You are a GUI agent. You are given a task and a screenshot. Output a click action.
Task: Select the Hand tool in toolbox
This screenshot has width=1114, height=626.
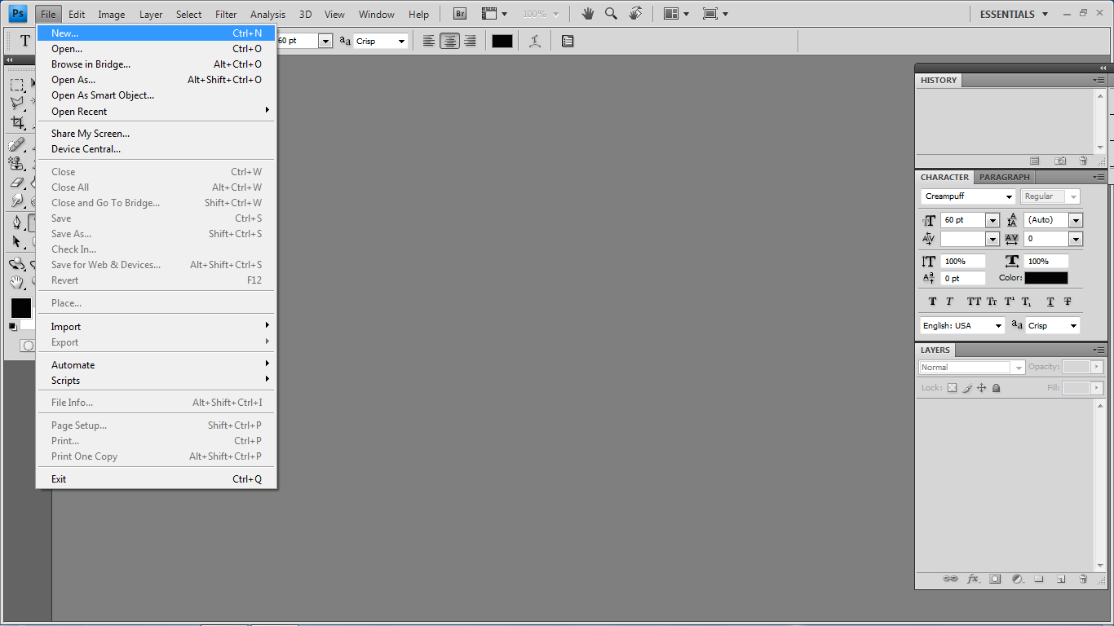[16, 282]
